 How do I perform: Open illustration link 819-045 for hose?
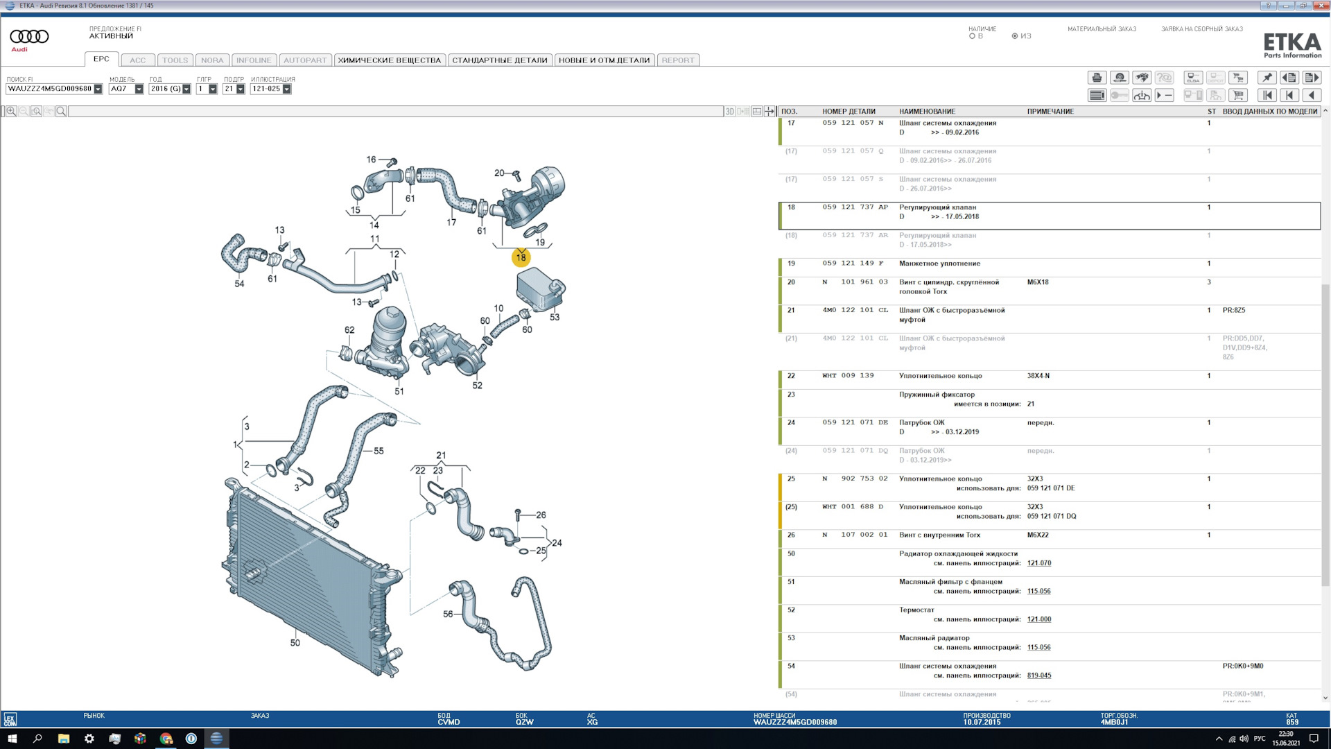(1038, 675)
